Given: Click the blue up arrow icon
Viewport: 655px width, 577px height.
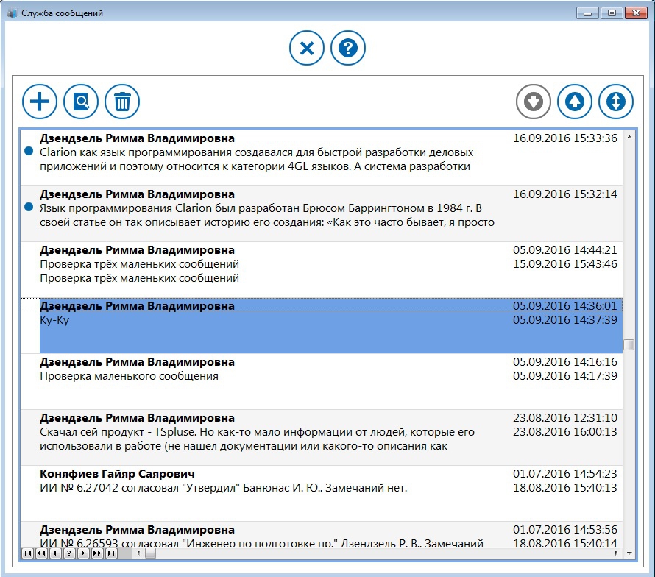Looking at the screenshot, I should click(x=575, y=102).
